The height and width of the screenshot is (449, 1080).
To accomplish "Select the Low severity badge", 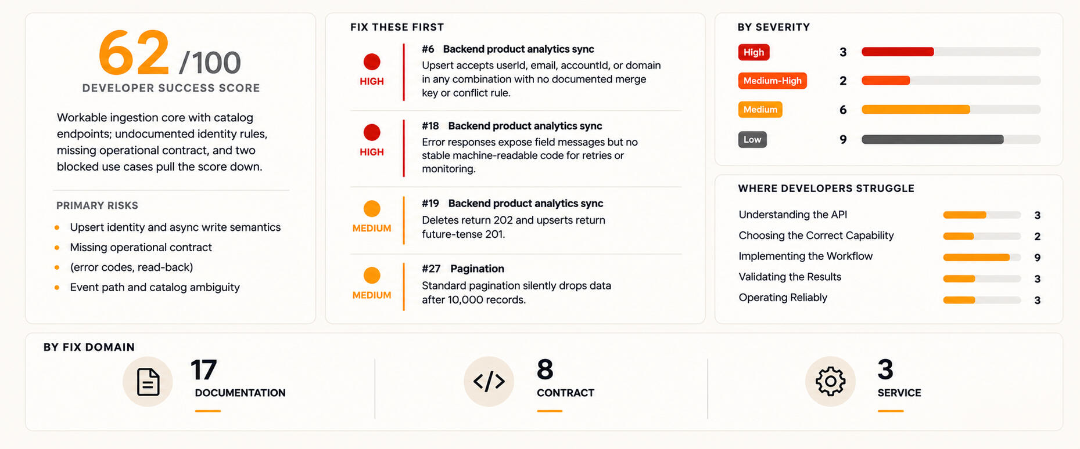I will coord(752,139).
